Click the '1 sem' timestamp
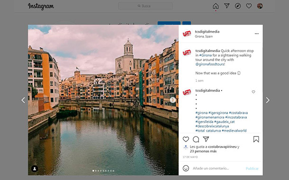The image size is (289, 180). (199, 81)
